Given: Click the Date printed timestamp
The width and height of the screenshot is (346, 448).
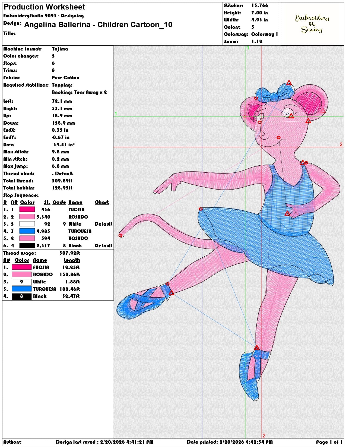Looking at the screenshot, I should 230,442.
